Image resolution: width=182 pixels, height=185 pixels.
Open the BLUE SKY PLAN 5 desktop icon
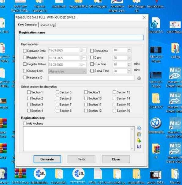(x=20, y=6)
